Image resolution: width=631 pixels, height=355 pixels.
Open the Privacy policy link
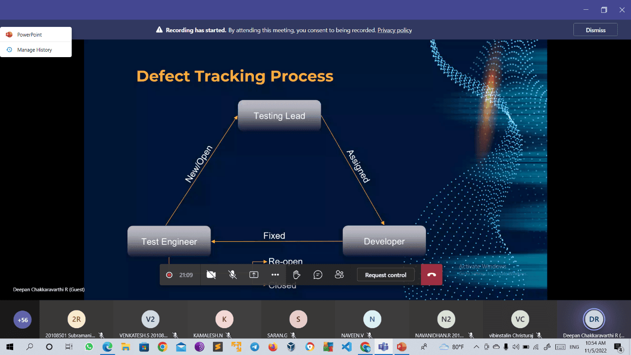pyautogui.click(x=394, y=30)
